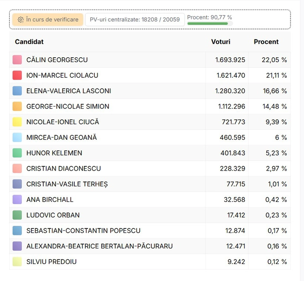Viewport: 304px width, 281px height.
Task: Click the Ana Birchall candidate name
Action: tap(50, 200)
